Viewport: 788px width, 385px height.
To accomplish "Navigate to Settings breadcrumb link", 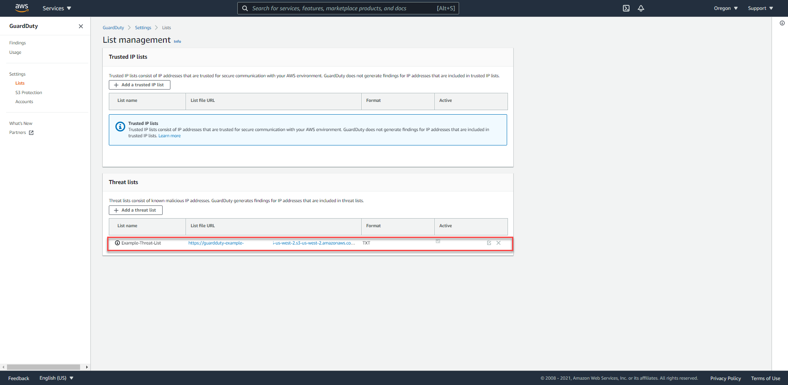I will pyautogui.click(x=143, y=28).
